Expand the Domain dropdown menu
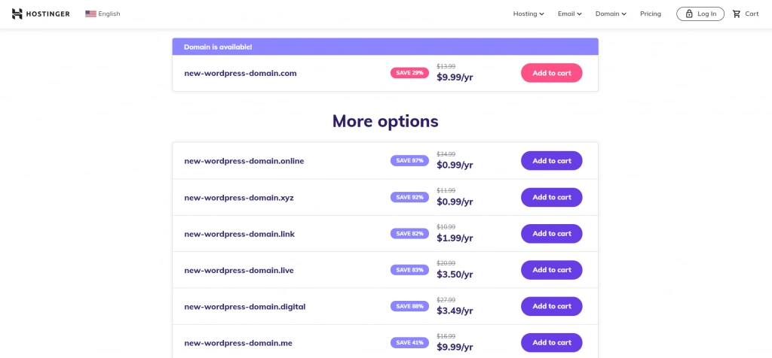Image resolution: width=772 pixels, height=358 pixels. pyautogui.click(x=611, y=14)
